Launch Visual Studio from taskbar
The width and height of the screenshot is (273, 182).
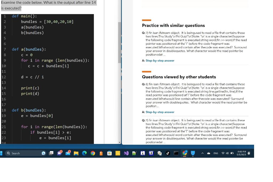point(126,153)
